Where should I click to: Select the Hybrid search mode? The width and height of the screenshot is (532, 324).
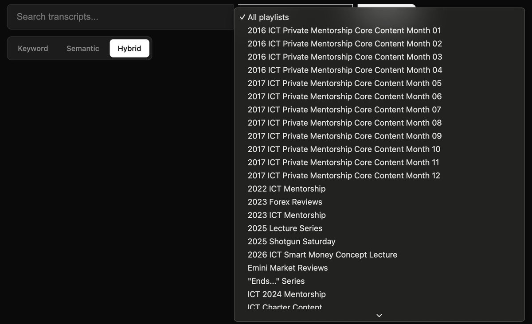(129, 48)
